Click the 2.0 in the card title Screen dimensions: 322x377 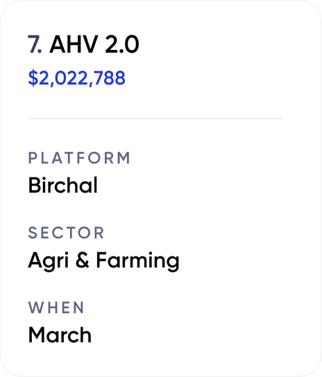coord(122,44)
